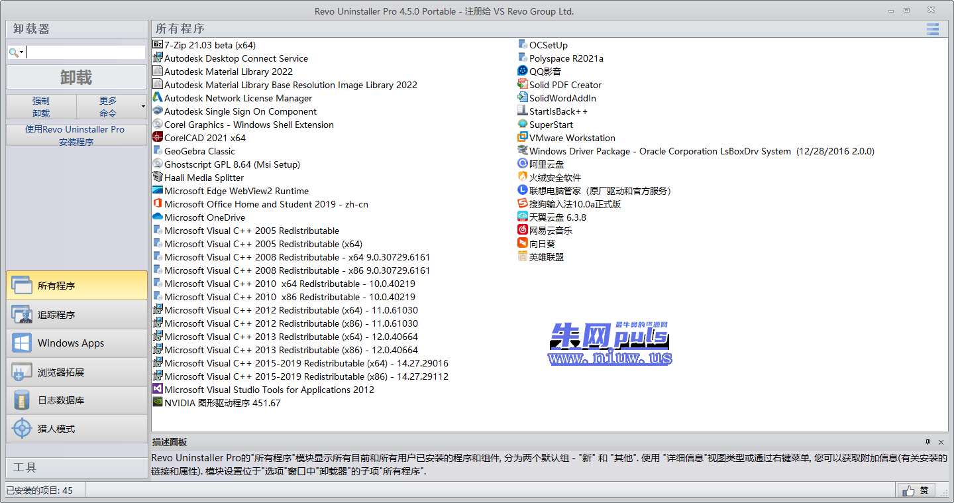The height and width of the screenshot is (503, 954).
Task: Click the Visual Studio Tools for Applications icon
Action: point(158,389)
